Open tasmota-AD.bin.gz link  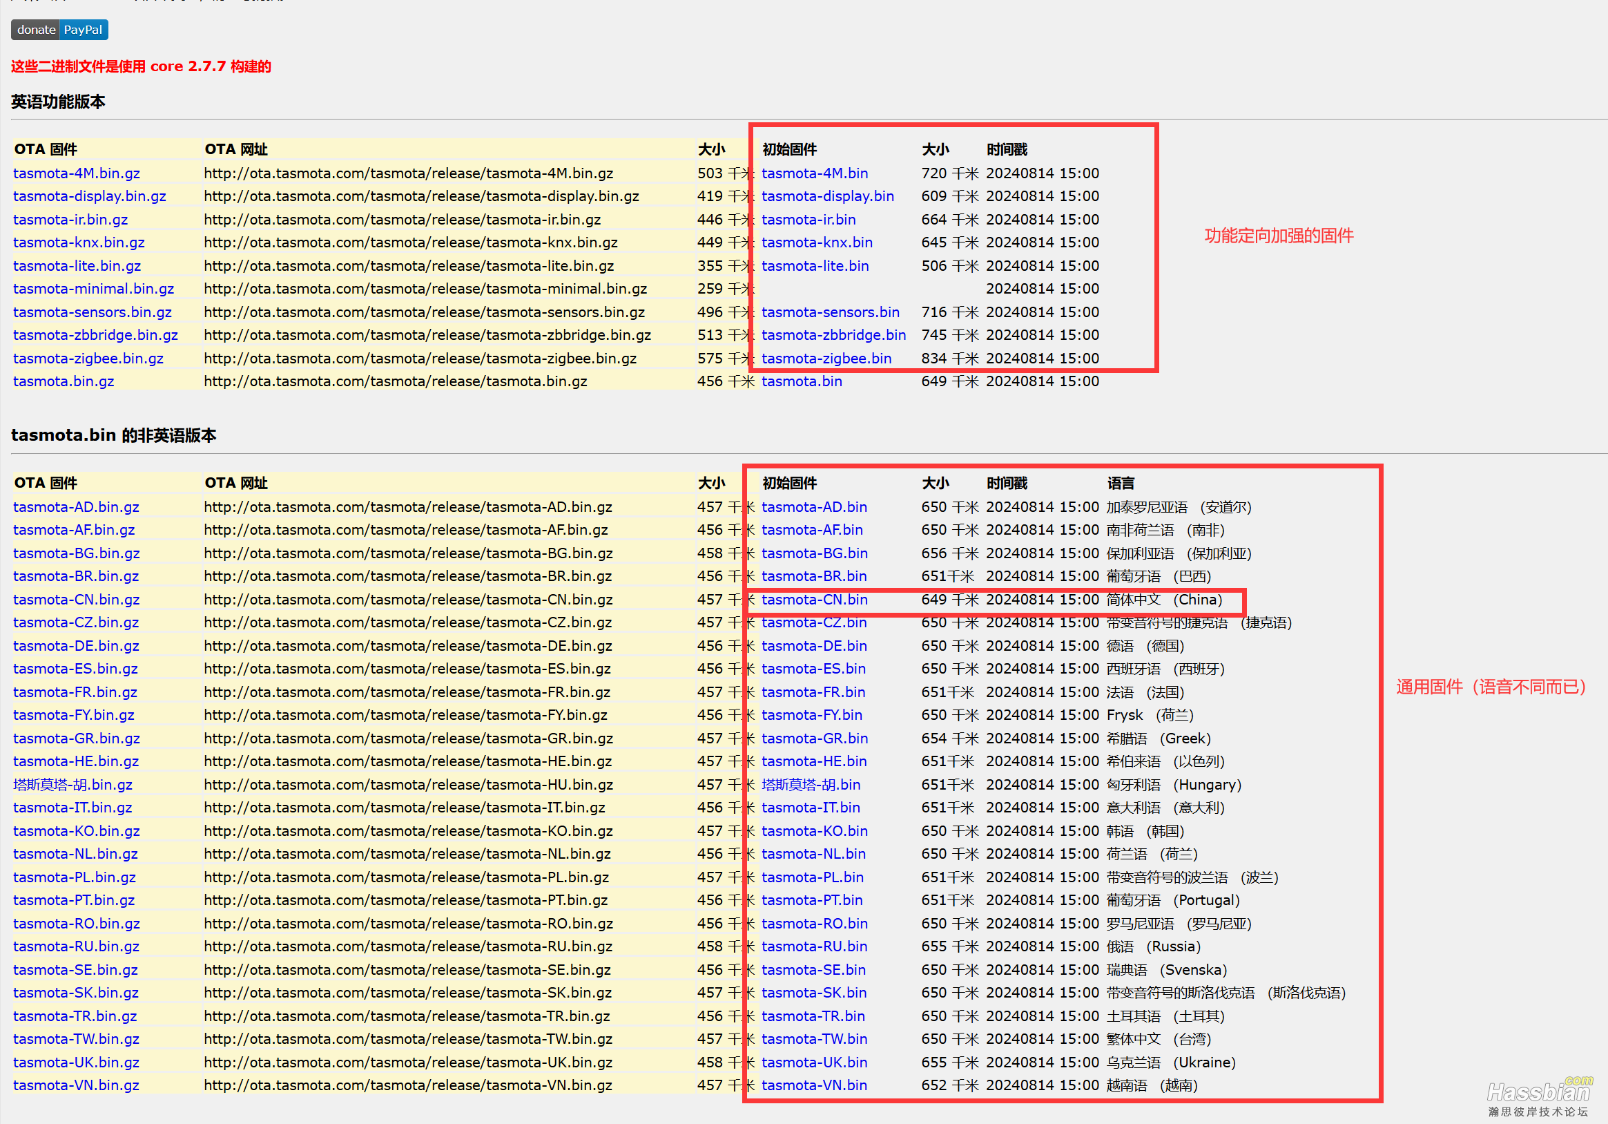[x=77, y=506]
